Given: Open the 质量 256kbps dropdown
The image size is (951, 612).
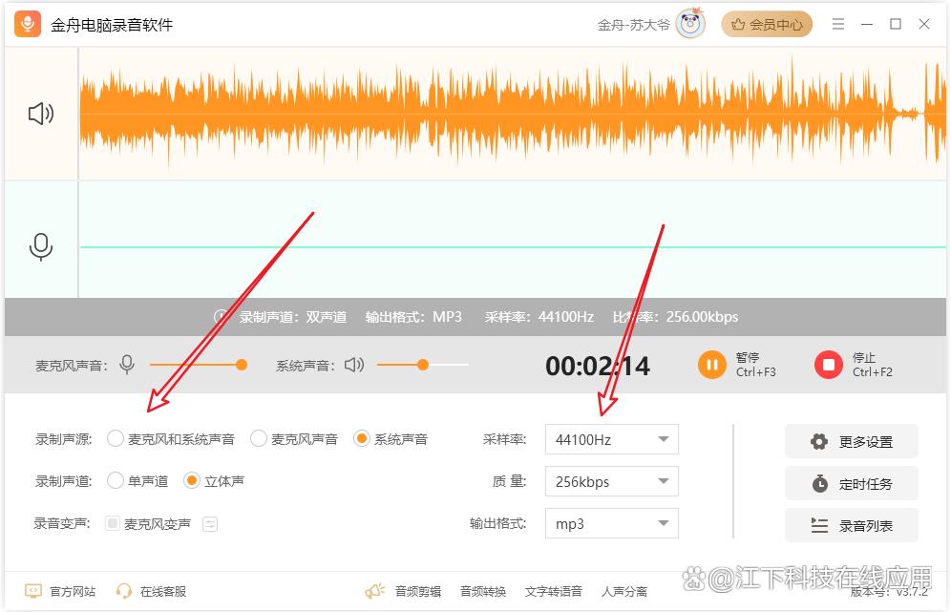Looking at the screenshot, I should (611, 482).
